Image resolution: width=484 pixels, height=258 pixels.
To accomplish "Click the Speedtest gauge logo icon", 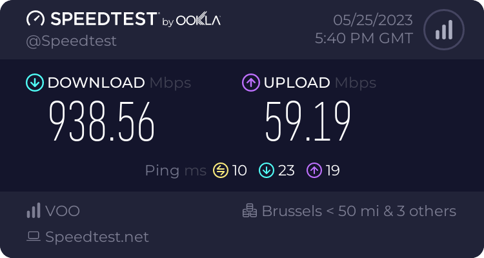I will [35, 19].
